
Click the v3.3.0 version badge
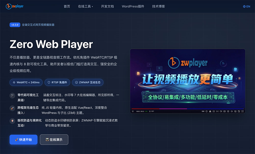tap(15, 25)
